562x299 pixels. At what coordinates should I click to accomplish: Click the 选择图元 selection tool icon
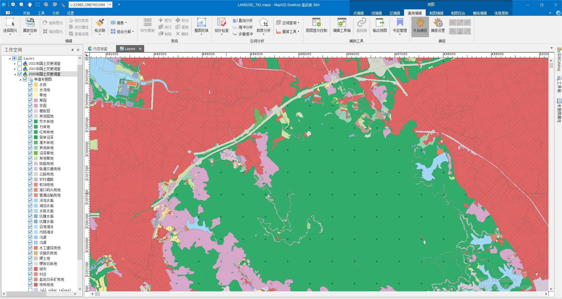coord(10,23)
